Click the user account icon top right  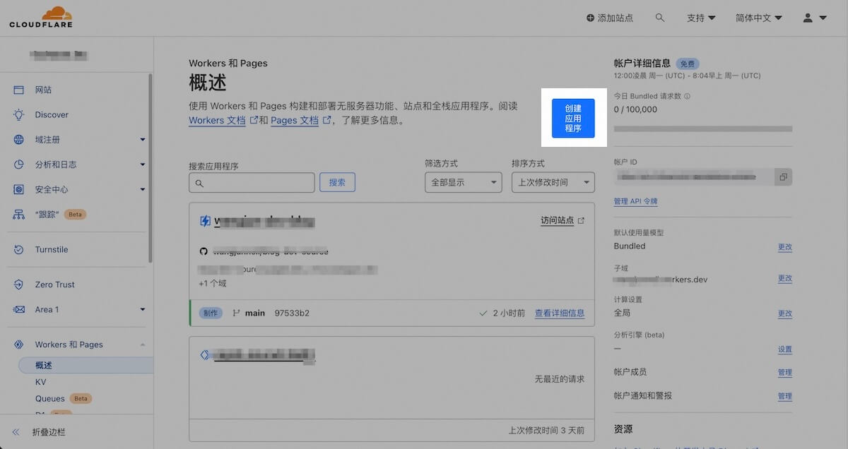(807, 18)
